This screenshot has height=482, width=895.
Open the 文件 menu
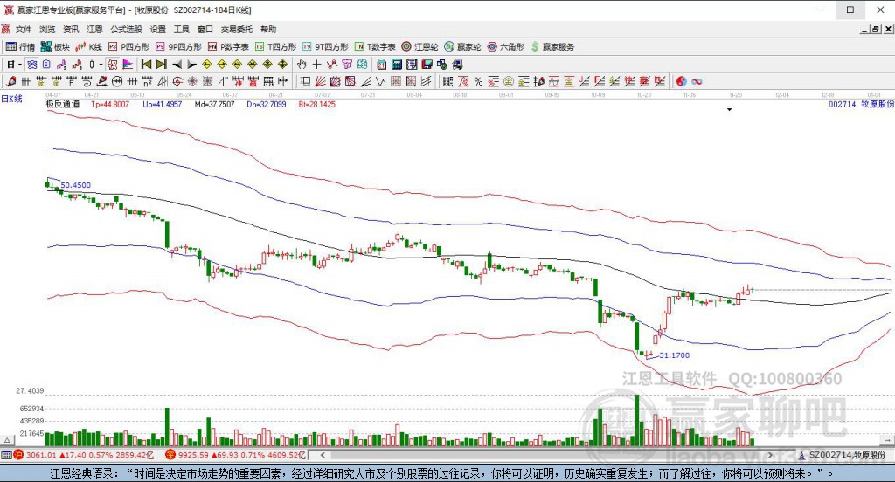point(24,29)
